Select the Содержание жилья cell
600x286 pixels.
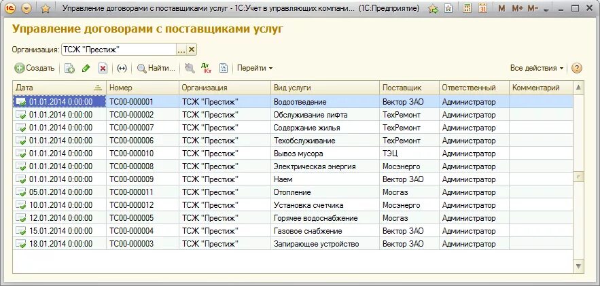tap(325, 128)
